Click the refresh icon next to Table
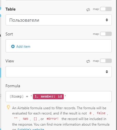 (x=88, y=10)
